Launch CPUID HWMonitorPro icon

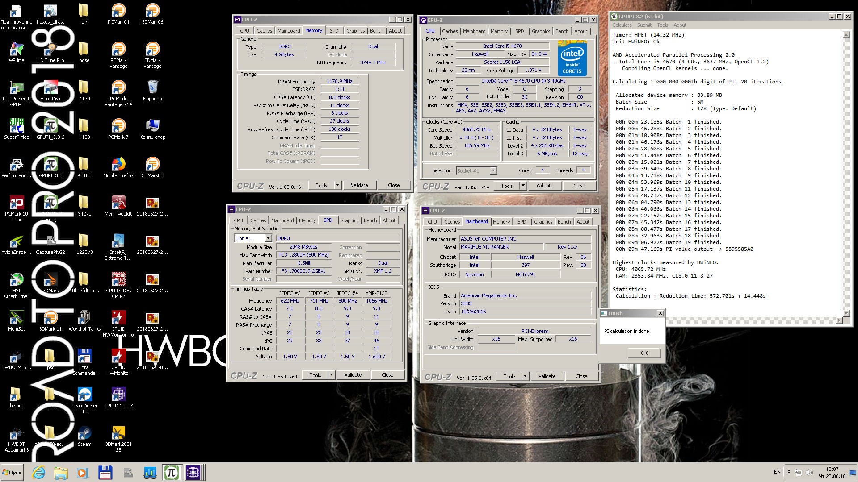(x=118, y=324)
